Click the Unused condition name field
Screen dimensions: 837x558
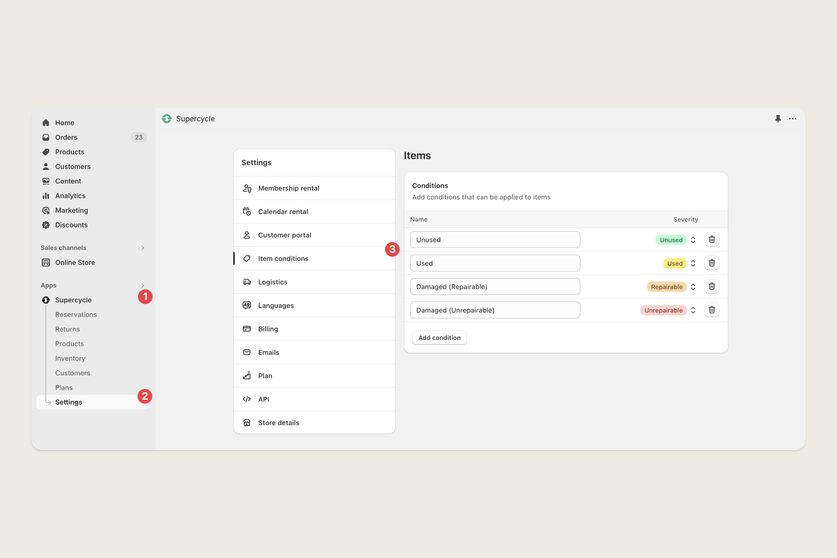coord(495,240)
